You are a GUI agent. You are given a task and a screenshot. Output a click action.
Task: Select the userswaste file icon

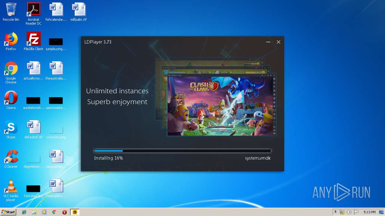[x=56, y=103]
